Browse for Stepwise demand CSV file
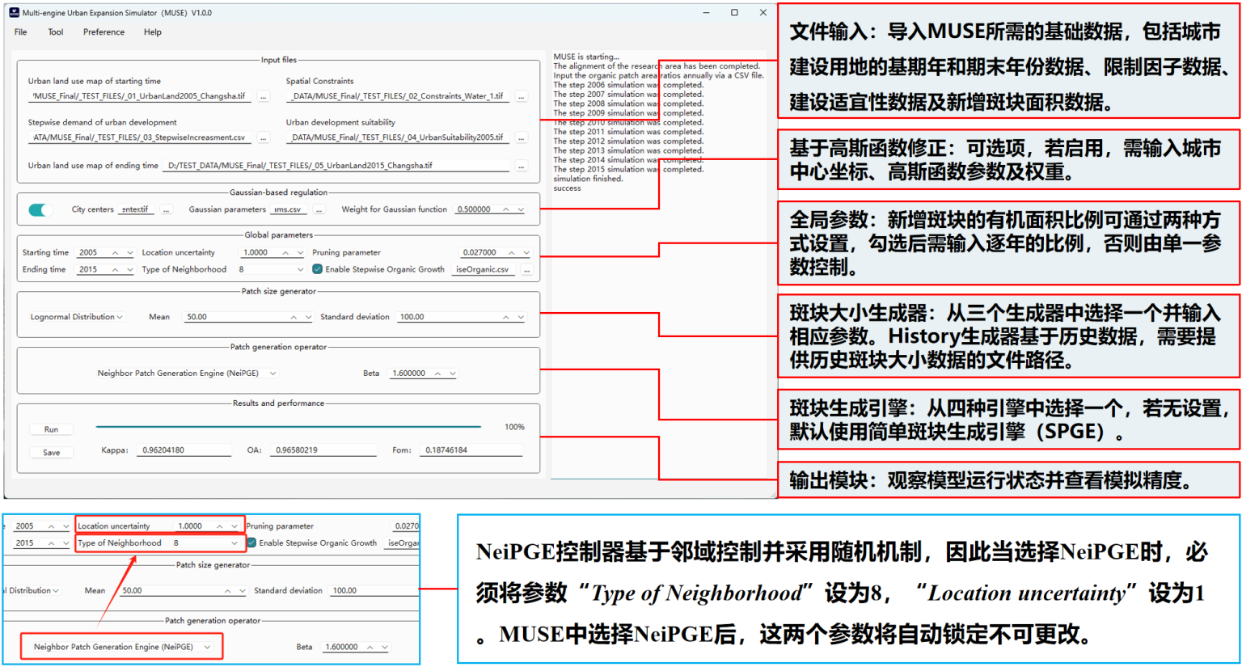The height and width of the screenshot is (667, 1242). 264,138
